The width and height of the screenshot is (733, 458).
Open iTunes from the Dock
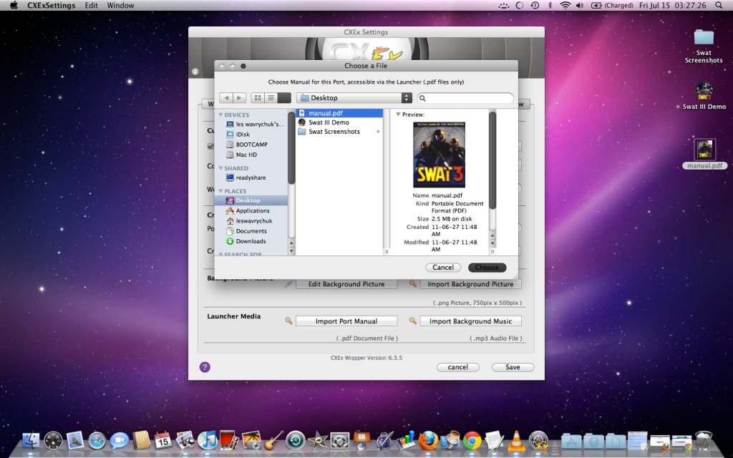tap(207, 440)
